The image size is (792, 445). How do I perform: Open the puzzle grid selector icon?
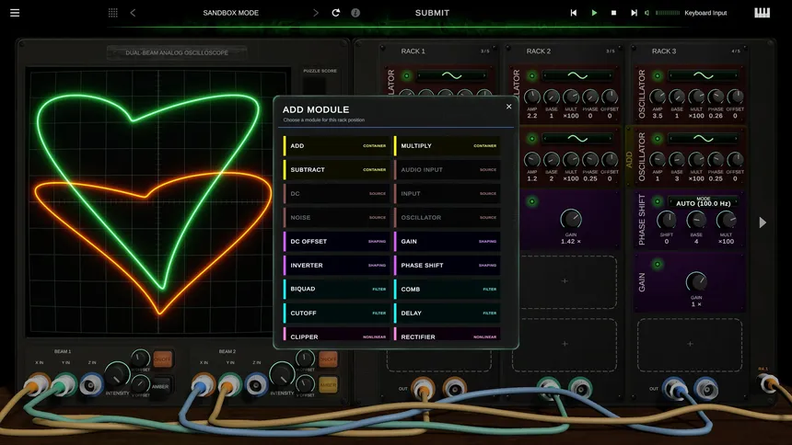coord(113,13)
